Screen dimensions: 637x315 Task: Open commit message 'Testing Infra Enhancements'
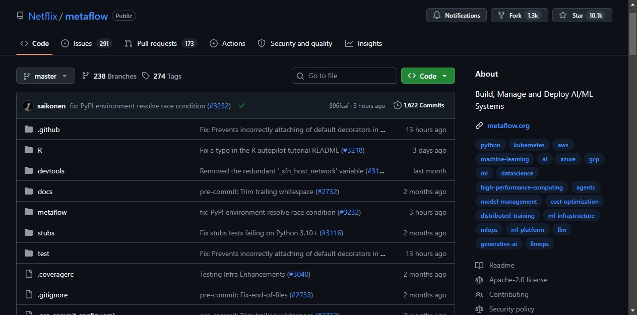coord(242,274)
